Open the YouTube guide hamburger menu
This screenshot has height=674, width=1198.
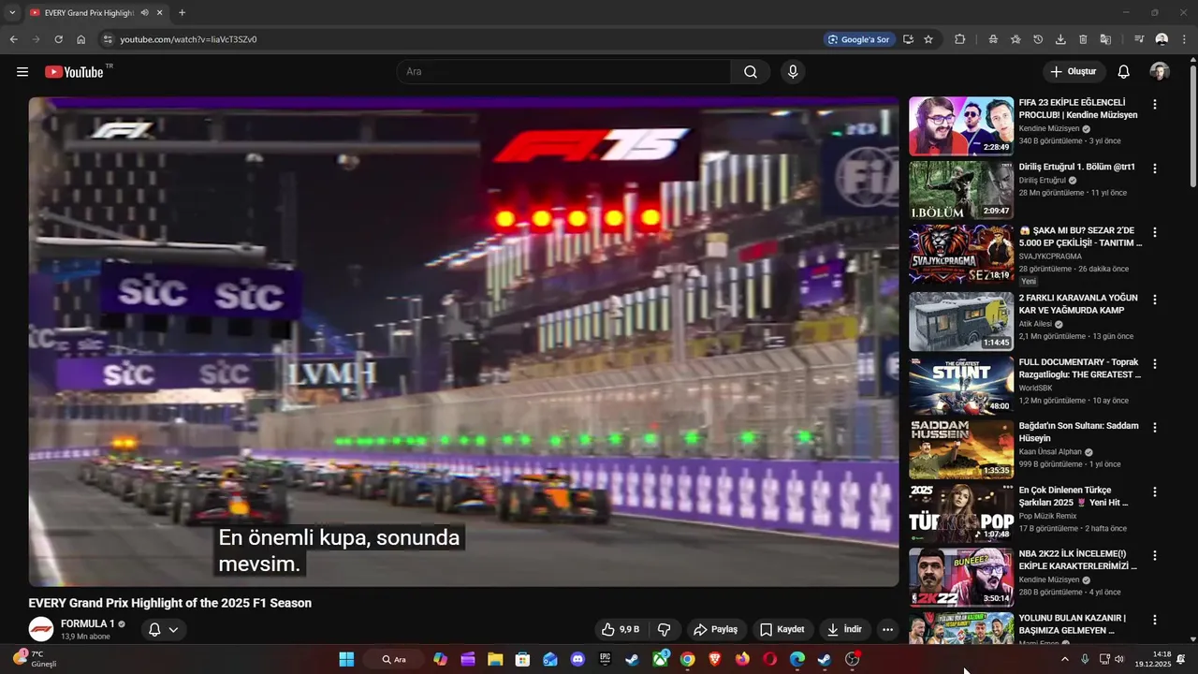coord(22,72)
